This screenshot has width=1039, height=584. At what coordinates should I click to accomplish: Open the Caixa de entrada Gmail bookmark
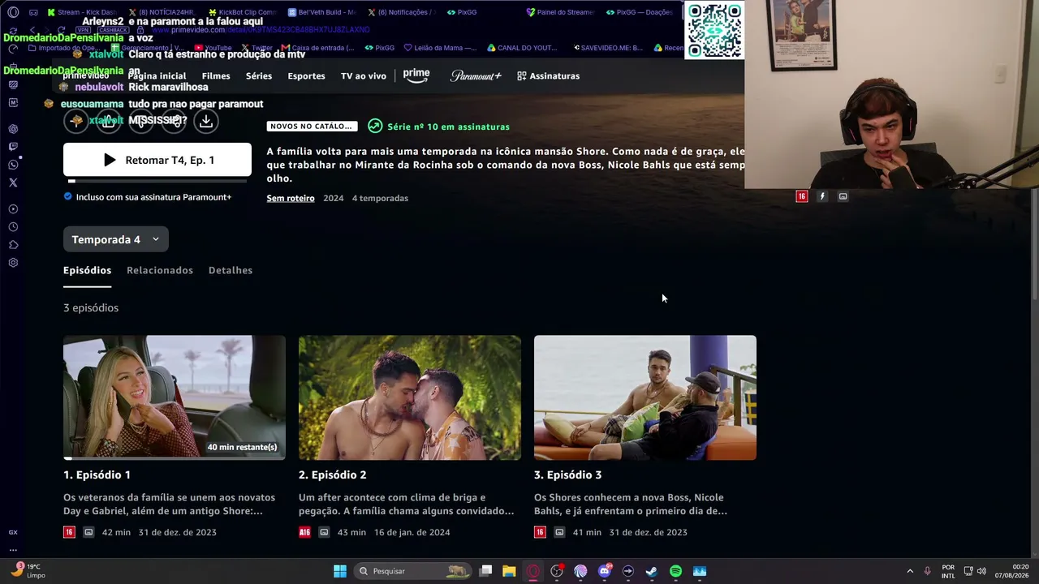(x=318, y=48)
